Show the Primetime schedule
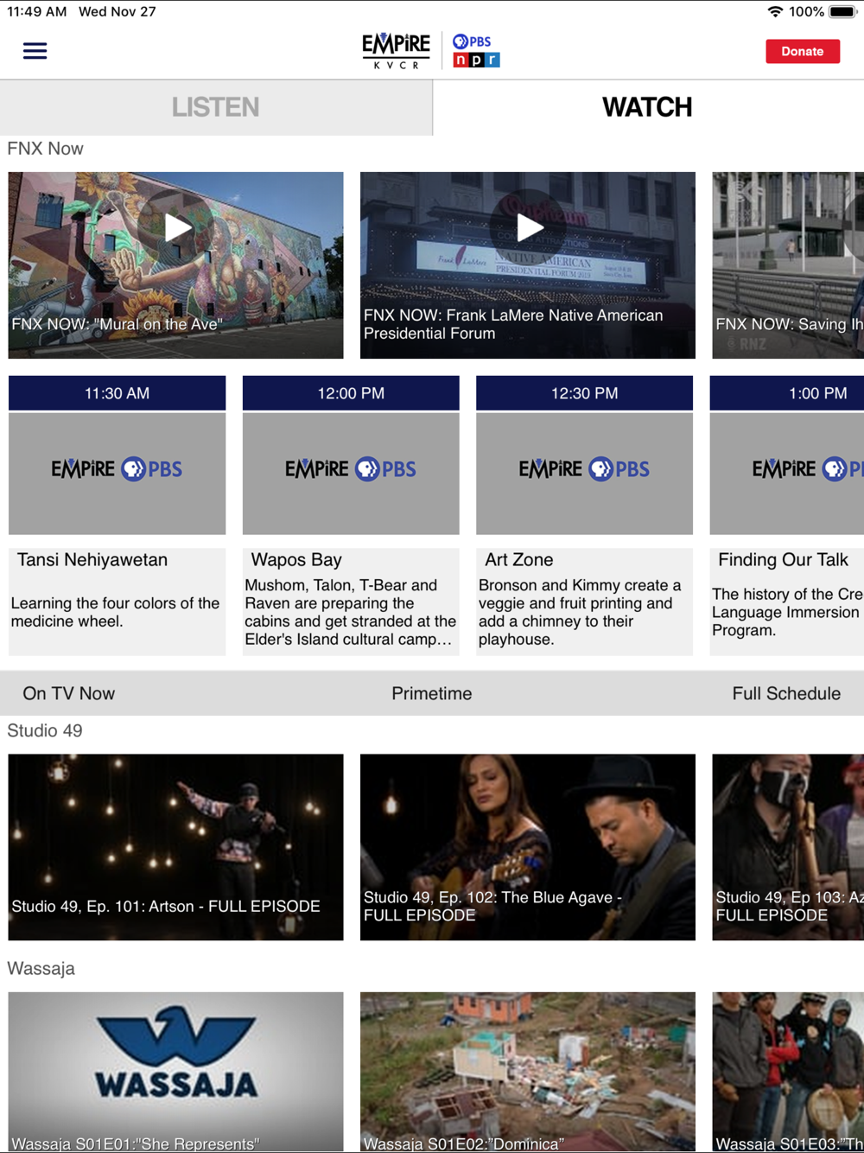The width and height of the screenshot is (864, 1153). (431, 693)
